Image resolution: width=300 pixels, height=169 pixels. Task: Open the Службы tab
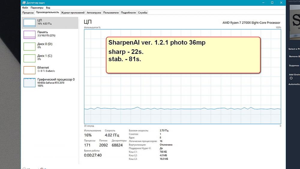143,13
